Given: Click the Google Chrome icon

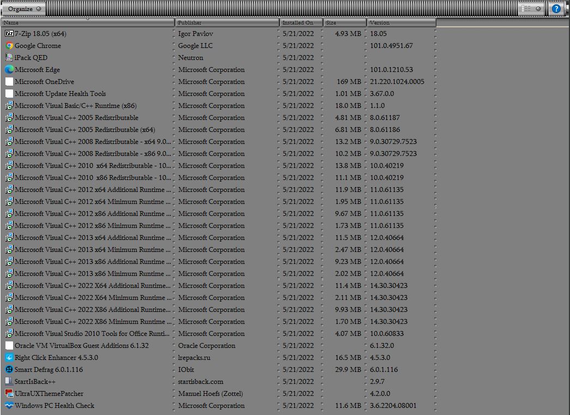Looking at the screenshot, I should coord(9,45).
